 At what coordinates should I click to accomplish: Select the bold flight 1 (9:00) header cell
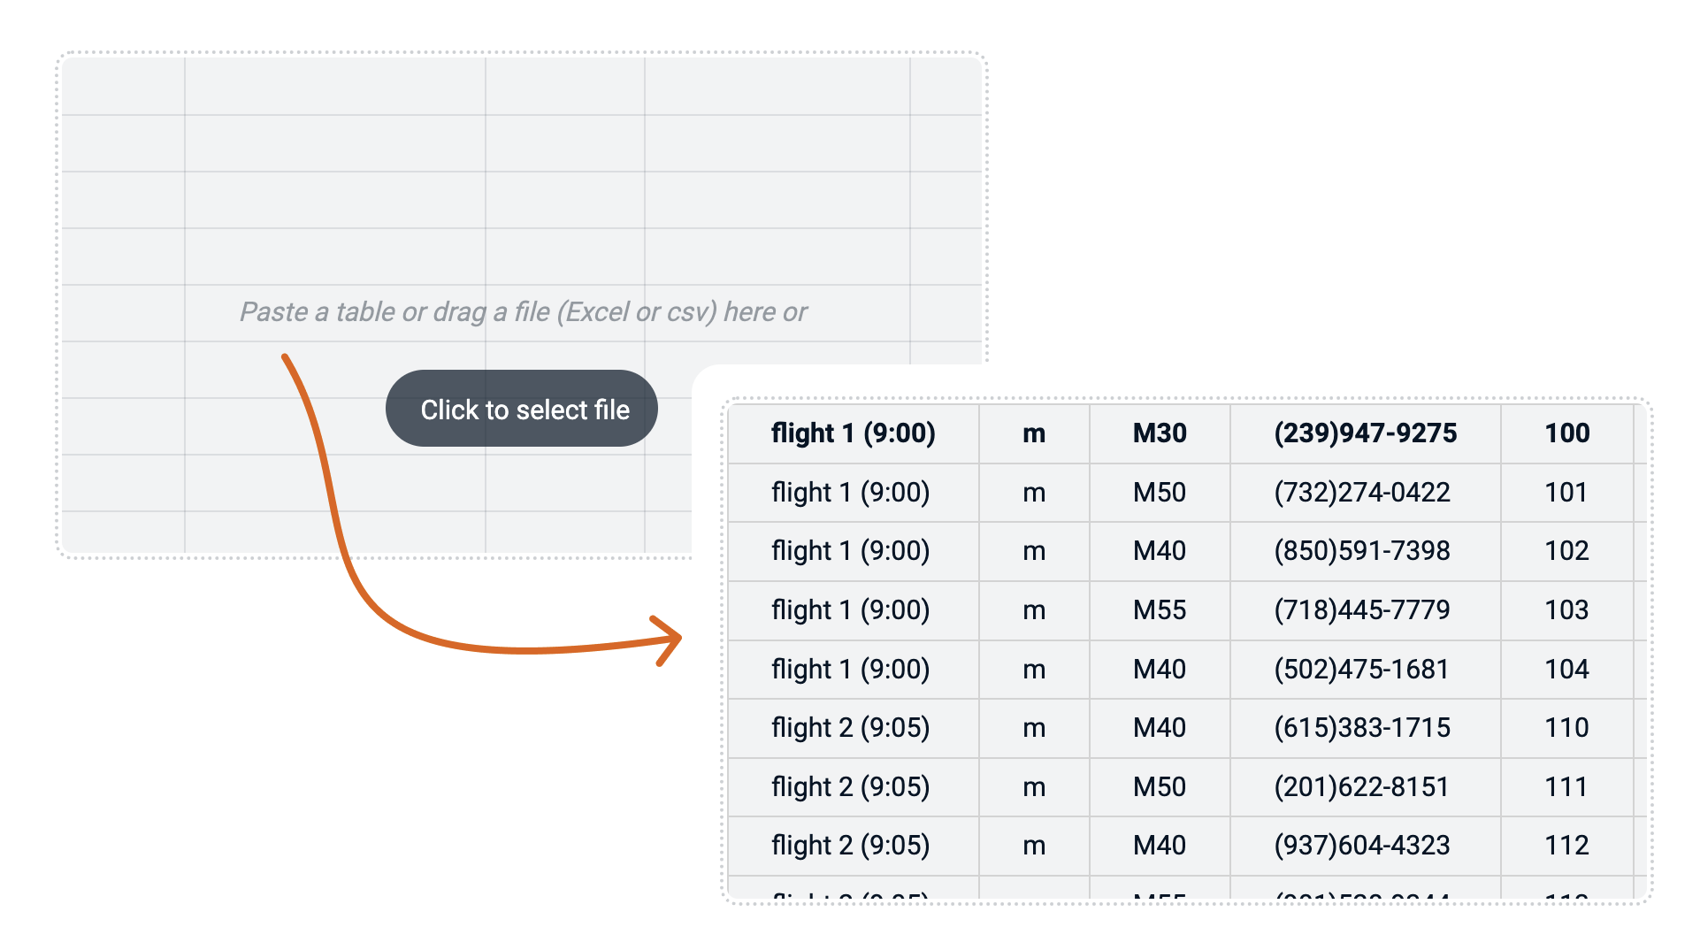pos(853,433)
